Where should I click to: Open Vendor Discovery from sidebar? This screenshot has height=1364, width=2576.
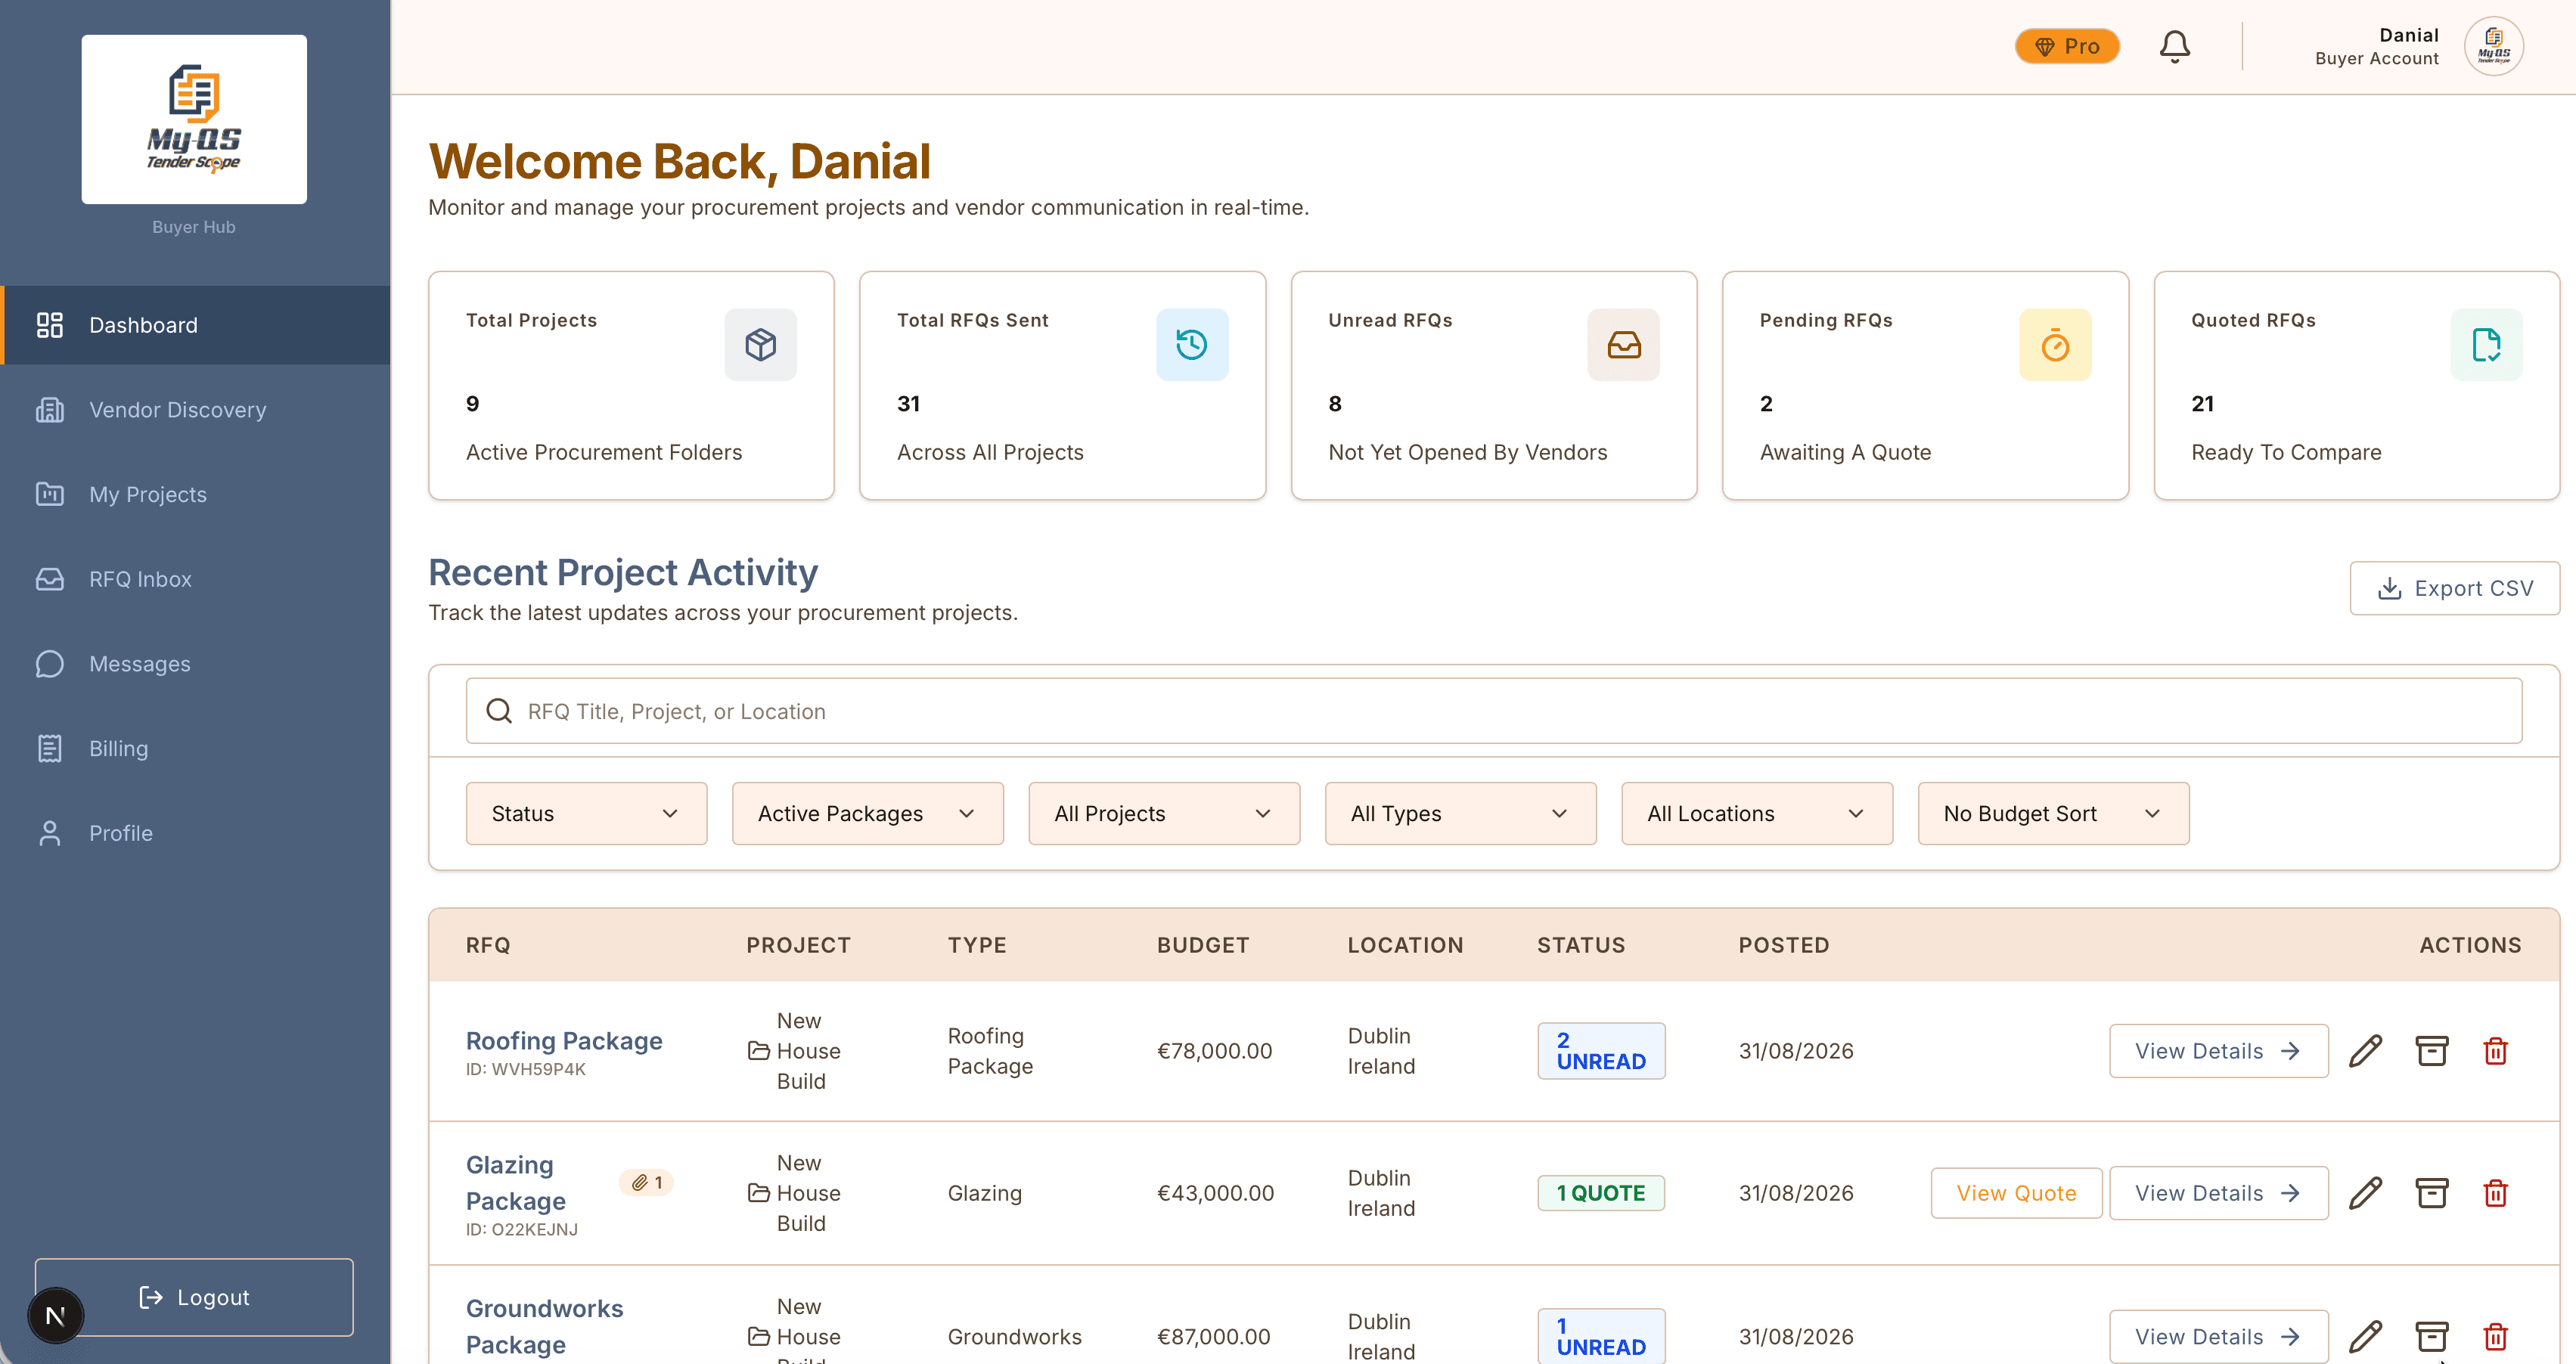click(x=196, y=410)
